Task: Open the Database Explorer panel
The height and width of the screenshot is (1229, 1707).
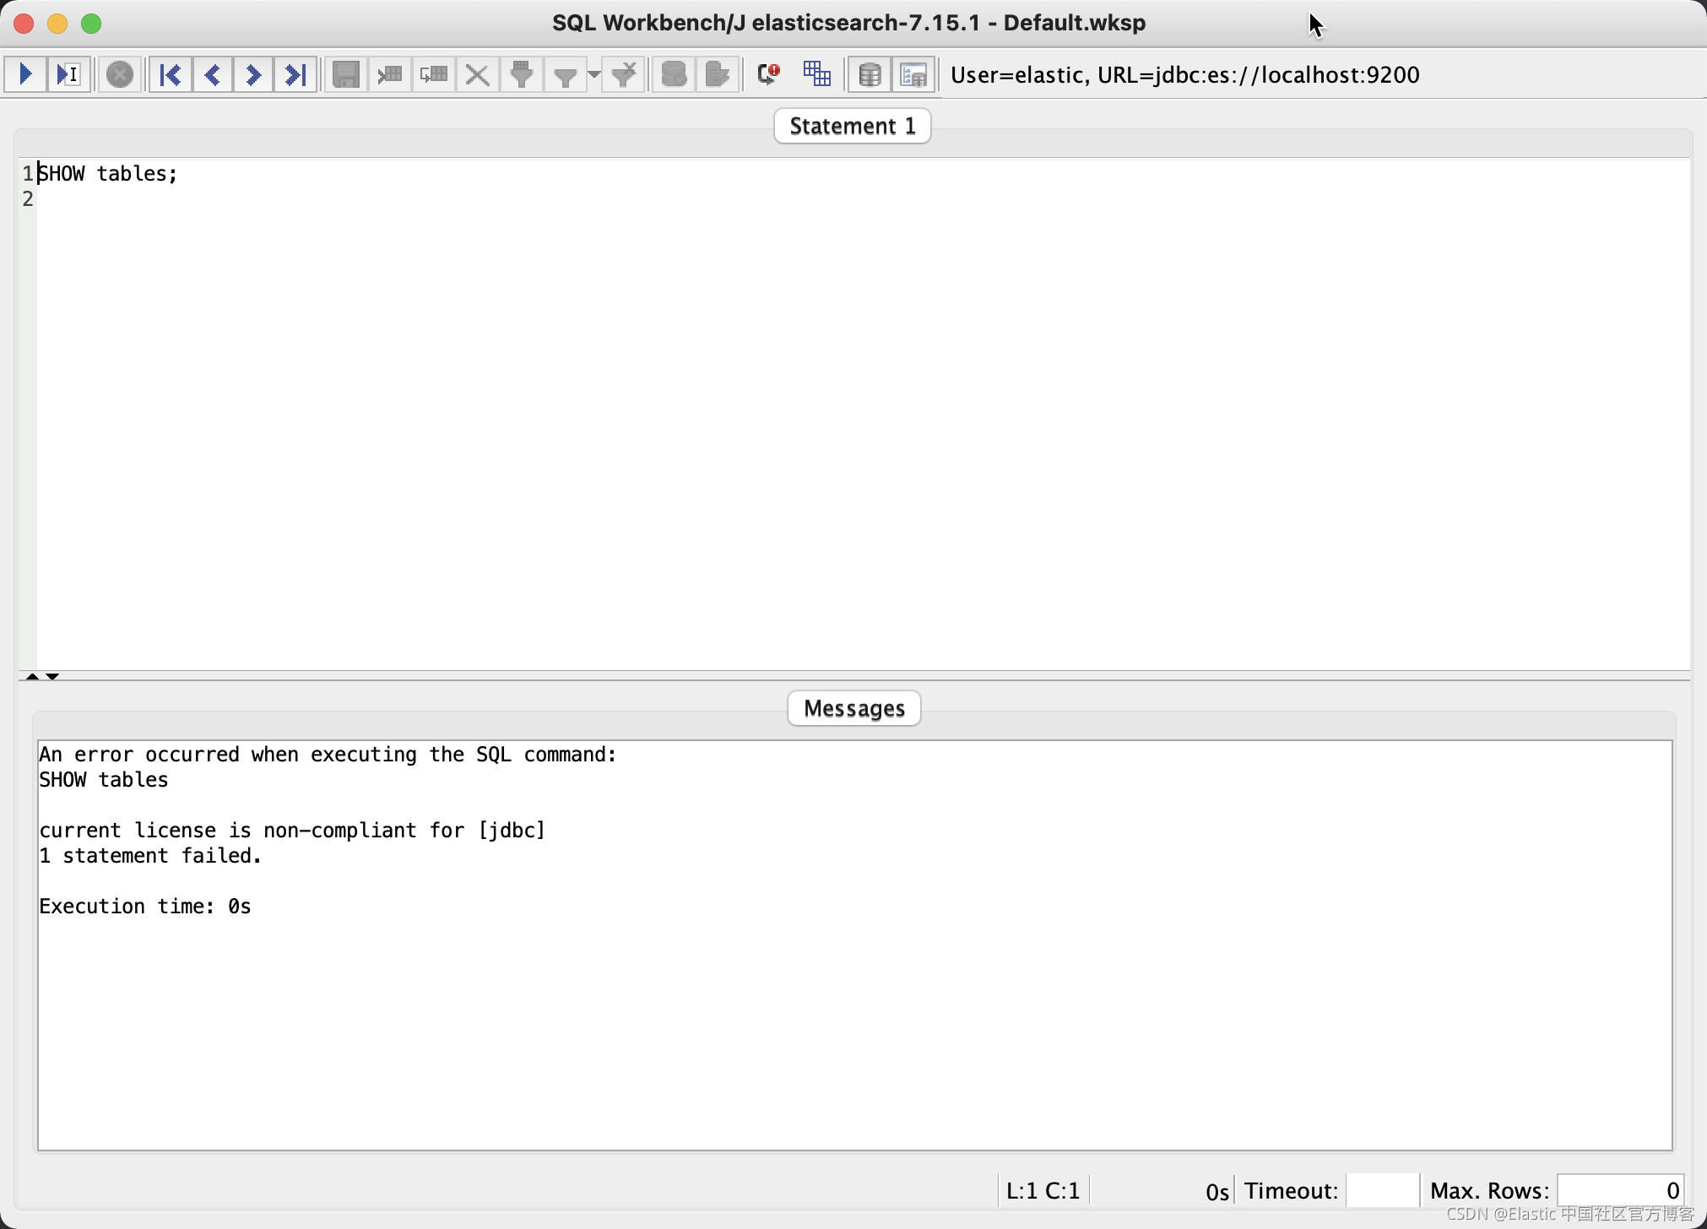Action: point(870,74)
